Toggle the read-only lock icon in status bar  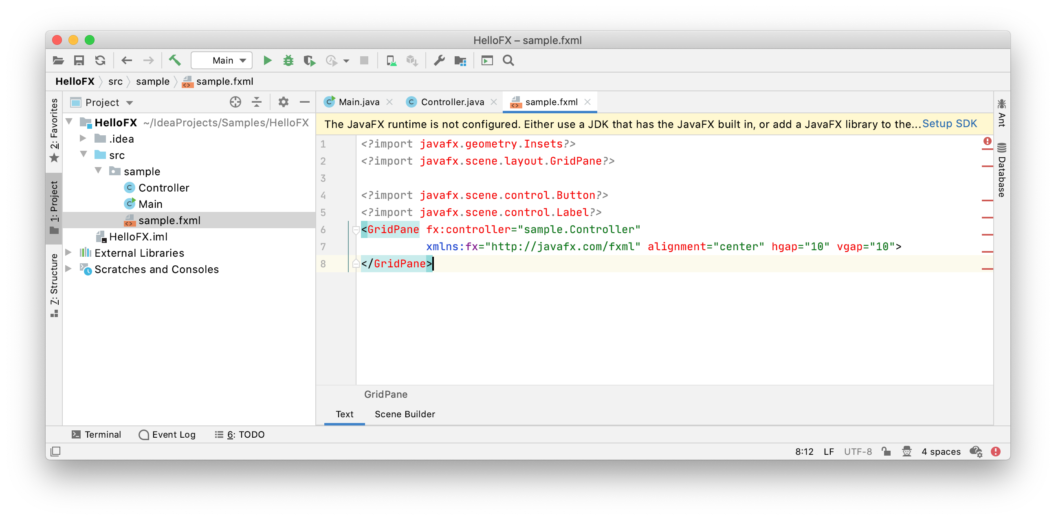click(886, 452)
